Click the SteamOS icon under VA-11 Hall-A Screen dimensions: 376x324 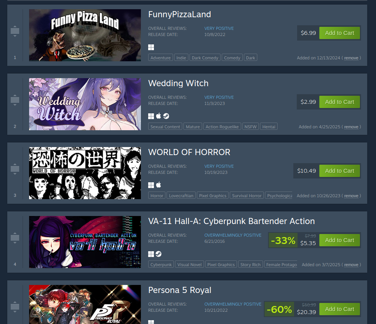(159, 254)
